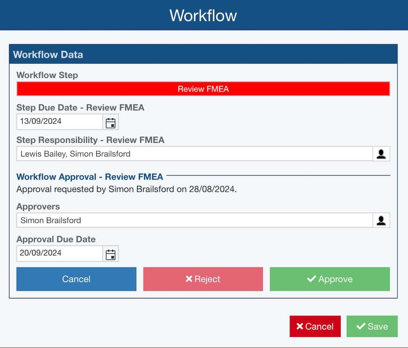Image resolution: width=408 pixels, height=348 pixels.
Task: Open the Step Due Date calendar picker
Action: (110, 122)
